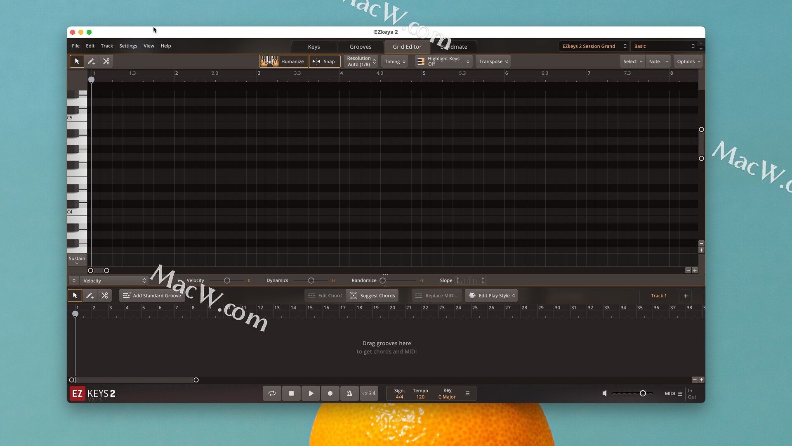Add a new track with plus button
This screenshot has height=446, width=792.
pos(686,296)
